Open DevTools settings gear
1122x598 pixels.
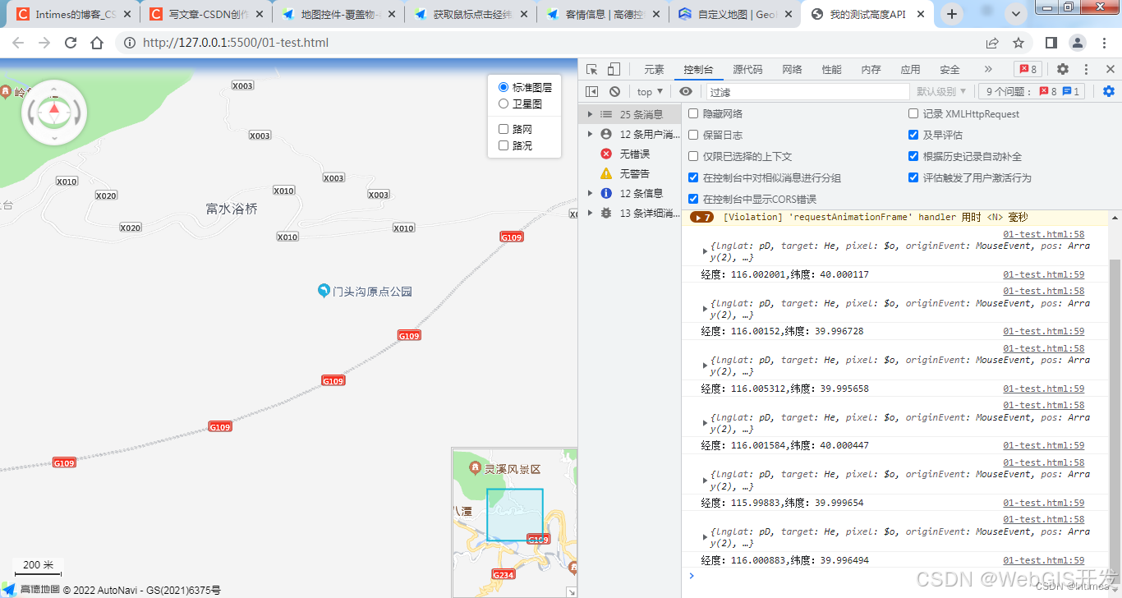[x=1063, y=69]
